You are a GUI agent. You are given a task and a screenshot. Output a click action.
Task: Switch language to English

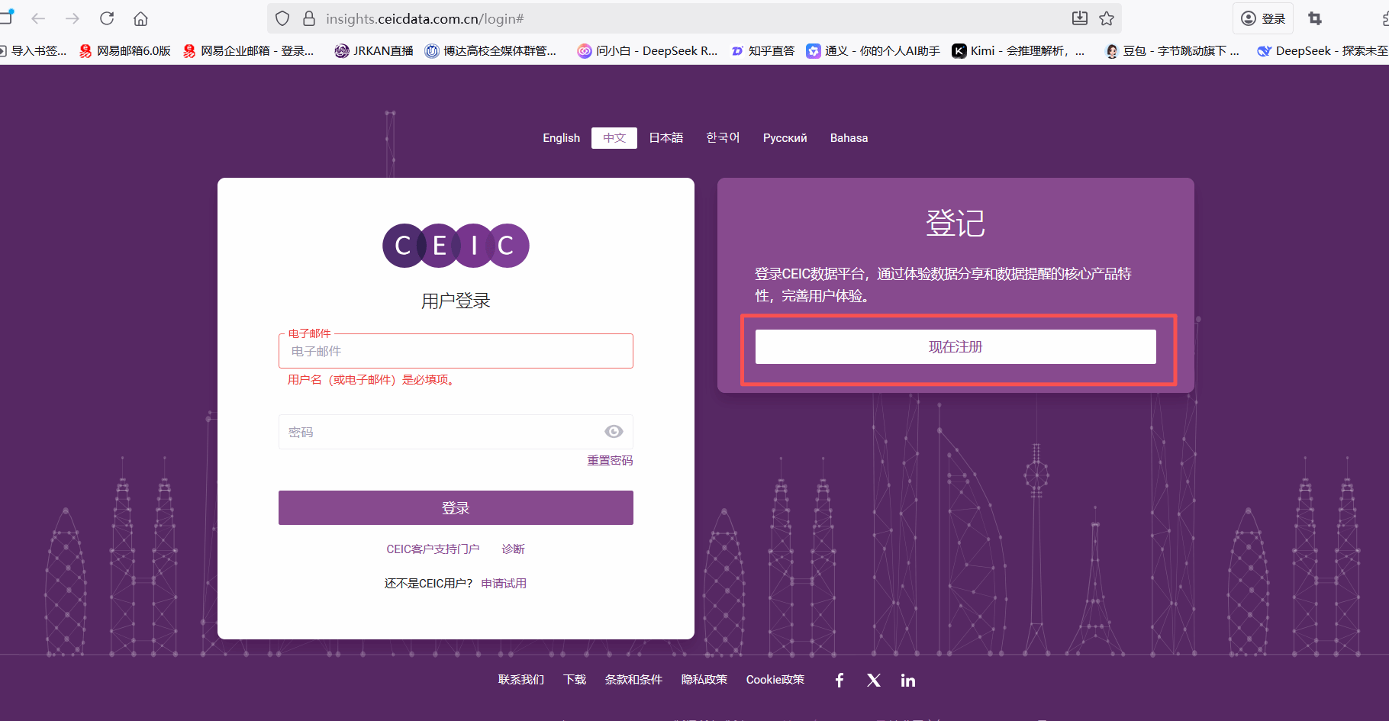coord(561,138)
